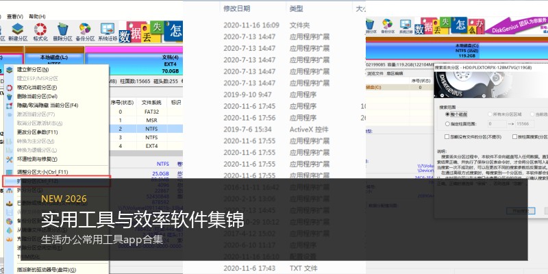548x274 pixels.
Task: Click the tools icon beside 坏道检测与修复(Y)
Action: point(10,160)
